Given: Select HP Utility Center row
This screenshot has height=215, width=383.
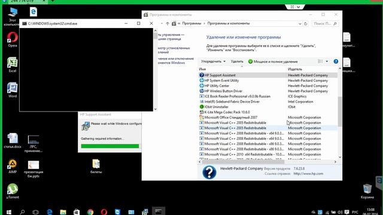Looking at the screenshot, I should tap(268, 86).
